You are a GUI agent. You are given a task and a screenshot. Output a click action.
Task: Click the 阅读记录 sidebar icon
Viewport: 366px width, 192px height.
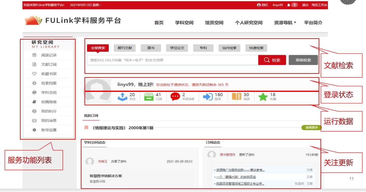tap(34, 55)
